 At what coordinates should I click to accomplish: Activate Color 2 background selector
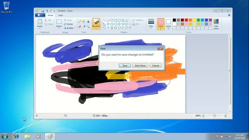(168, 24)
